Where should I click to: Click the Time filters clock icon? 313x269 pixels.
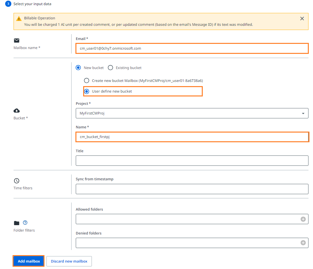(x=16, y=181)
